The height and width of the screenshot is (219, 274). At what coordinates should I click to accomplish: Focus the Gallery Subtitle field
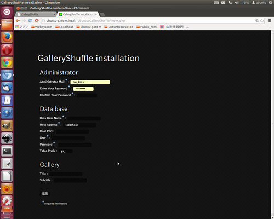point(70,181)
